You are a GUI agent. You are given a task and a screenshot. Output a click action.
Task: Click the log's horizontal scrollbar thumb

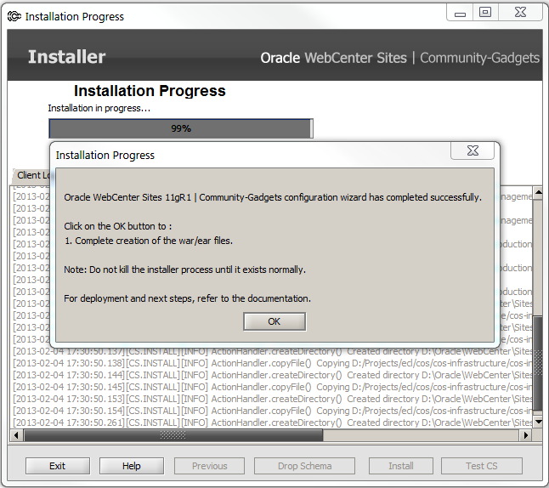(173, 435)
